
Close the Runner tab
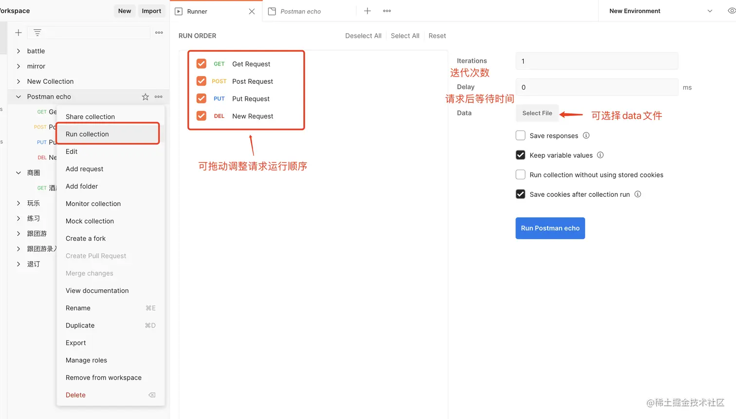point(252,11)
